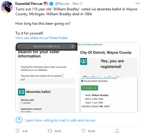143x138 pixels.
Task: Click the Essential Fleccas display name
Action: pyautogui.click(x=29, y=4)
